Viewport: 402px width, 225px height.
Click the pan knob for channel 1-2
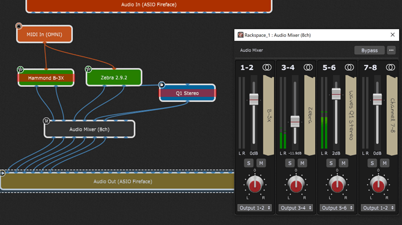coord(255,184)
